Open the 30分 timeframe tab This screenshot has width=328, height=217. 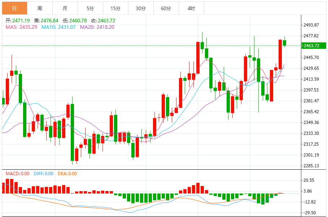point(141,8)
